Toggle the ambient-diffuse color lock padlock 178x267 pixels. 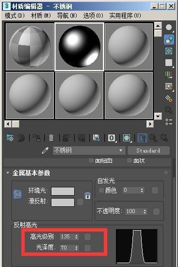tap(88, 196)
